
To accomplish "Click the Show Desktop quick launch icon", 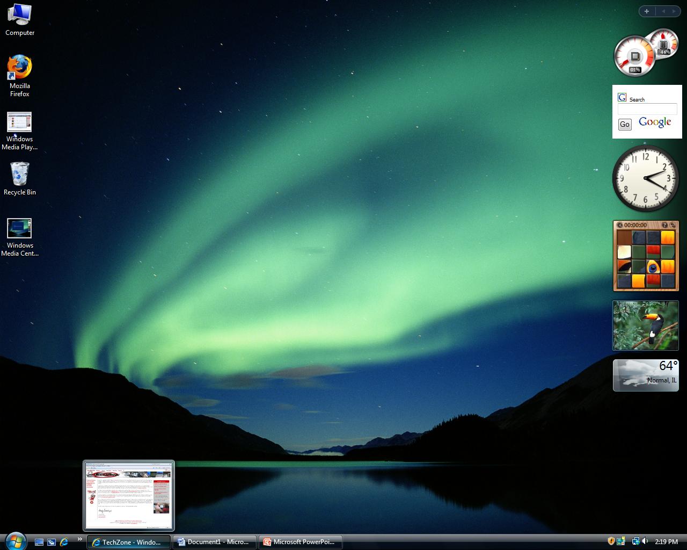I will click(39, 542).
